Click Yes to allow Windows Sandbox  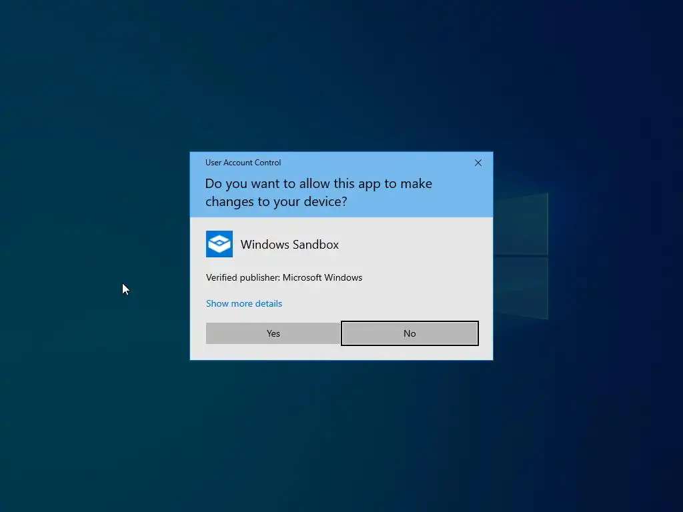pyautogui.click(x=273, y=333)
